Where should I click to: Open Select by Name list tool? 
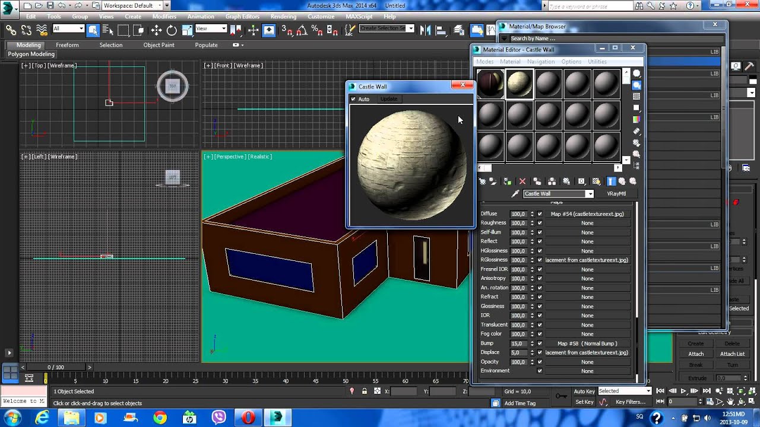(x=108, y=30)
